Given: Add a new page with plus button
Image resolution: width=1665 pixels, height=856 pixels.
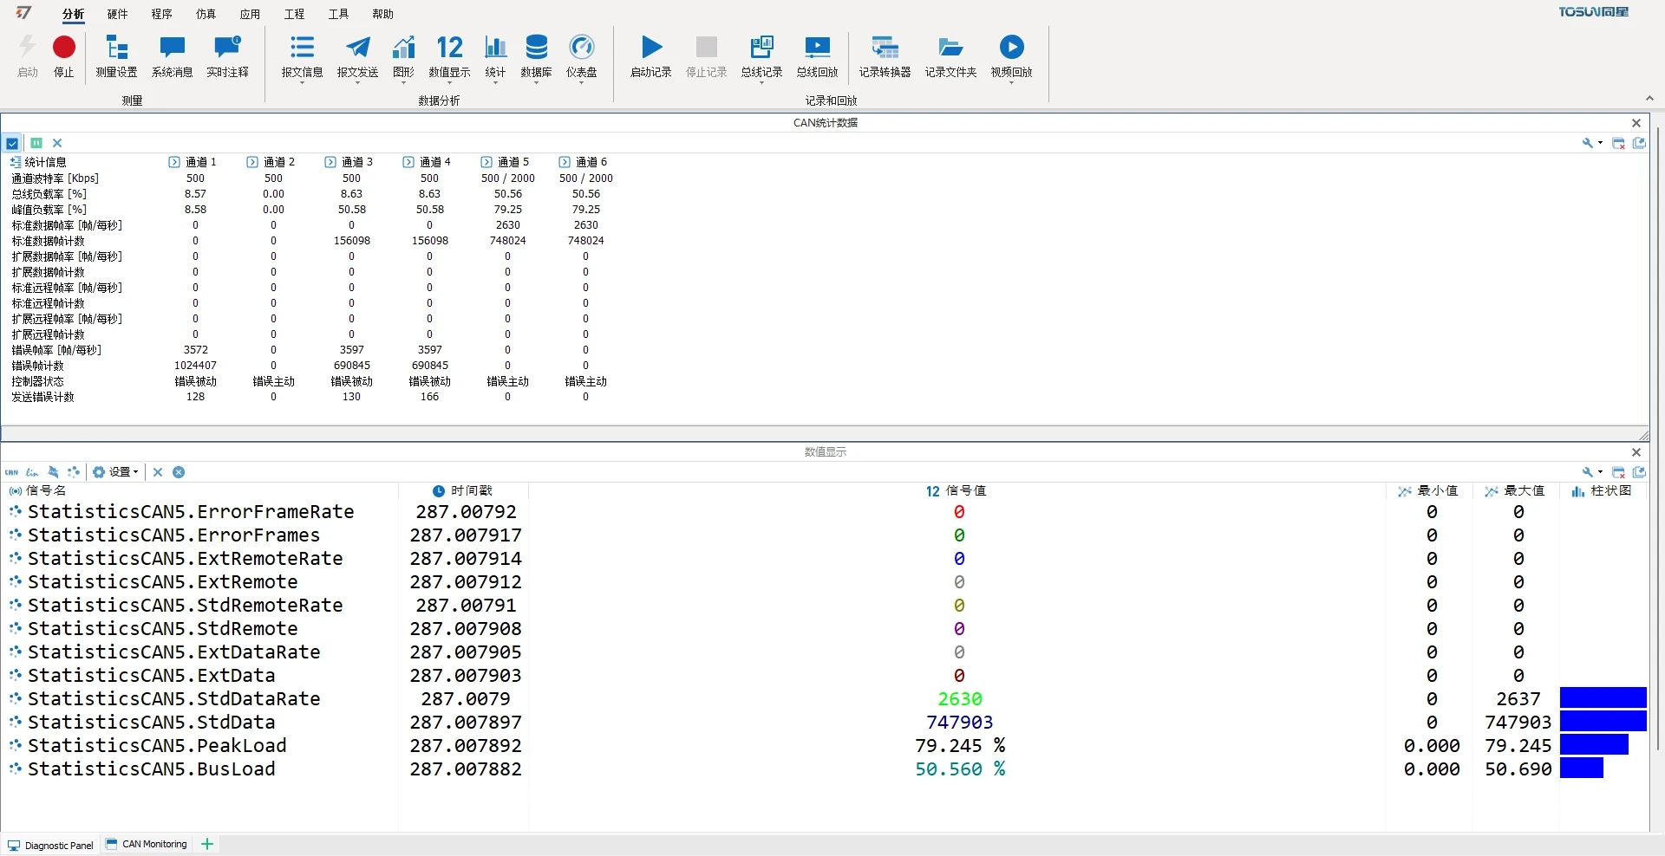Looking at the screenshot, I should (x=207, y=844).
